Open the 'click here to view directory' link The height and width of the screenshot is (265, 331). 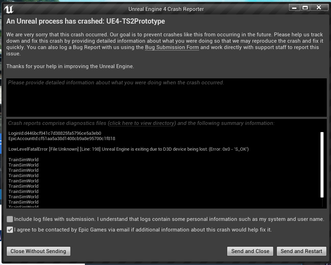(x=142, y=123)
